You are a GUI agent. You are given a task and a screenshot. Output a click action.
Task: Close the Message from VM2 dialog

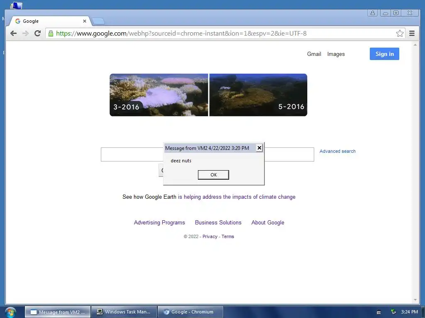pos(259,148)
